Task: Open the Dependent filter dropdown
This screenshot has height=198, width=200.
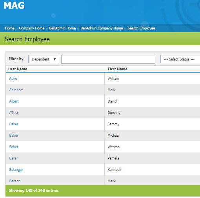Action: 44,59
